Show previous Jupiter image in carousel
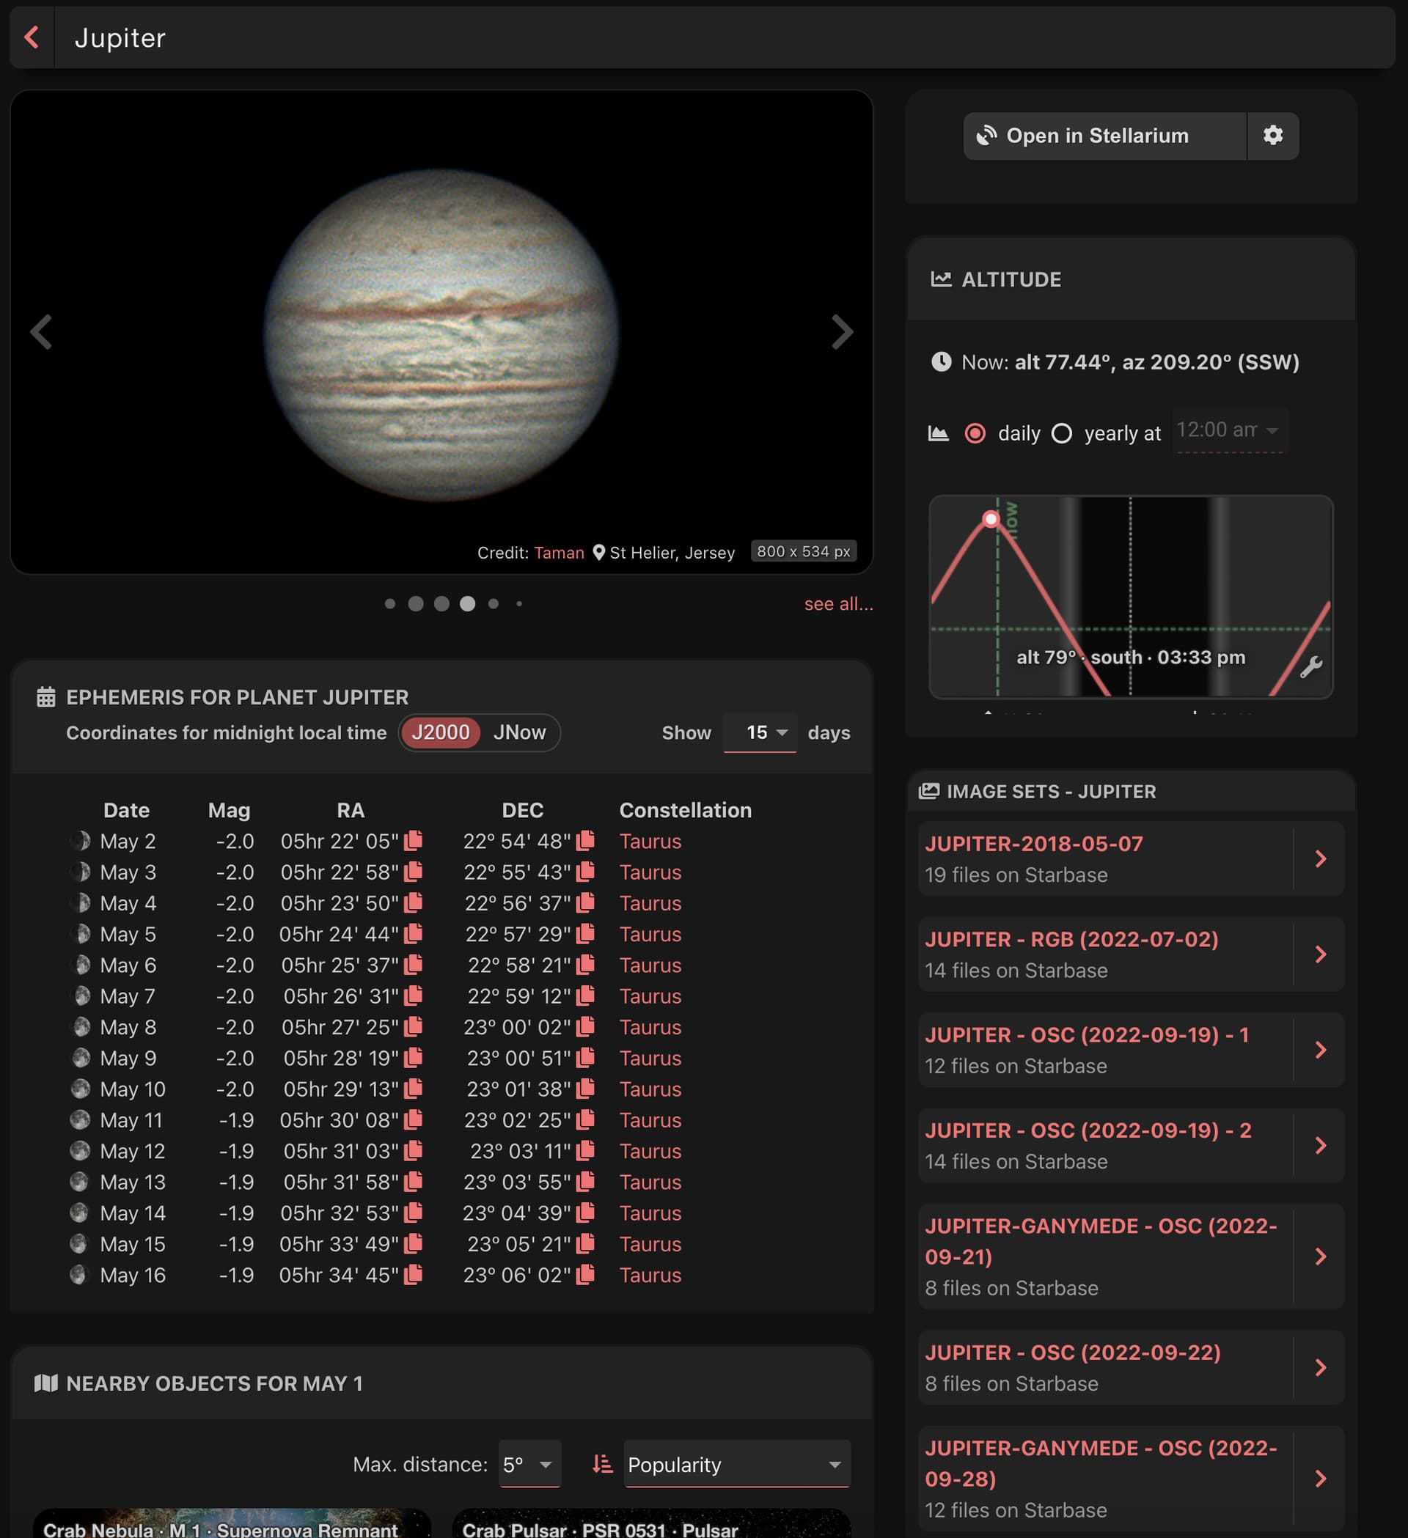 pyautogui.click(x=41, y=332)
